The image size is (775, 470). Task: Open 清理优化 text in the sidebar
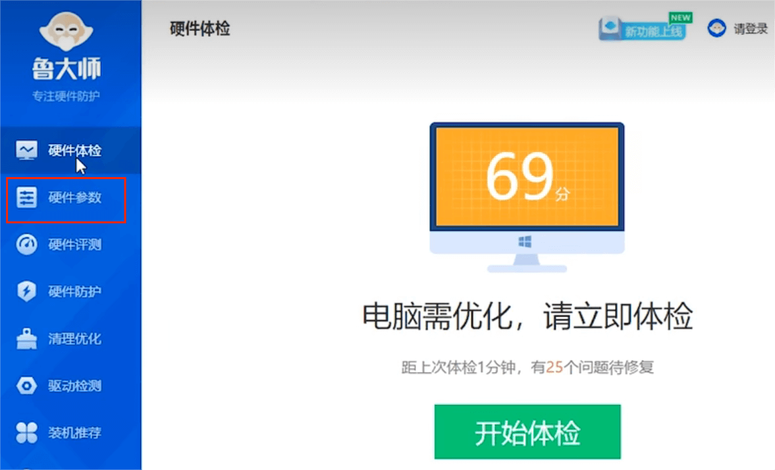(x=74, y=339)
